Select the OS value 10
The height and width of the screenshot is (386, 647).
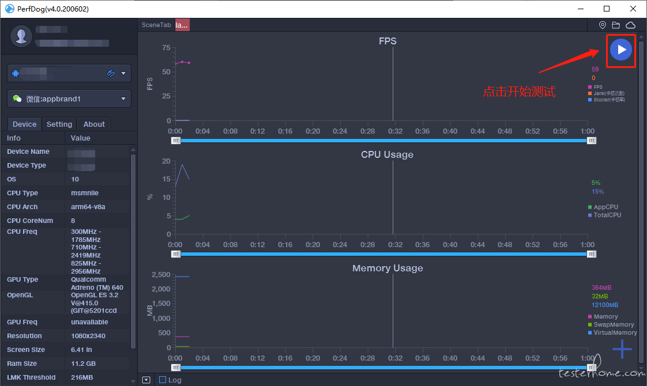(x=75, y=179)
